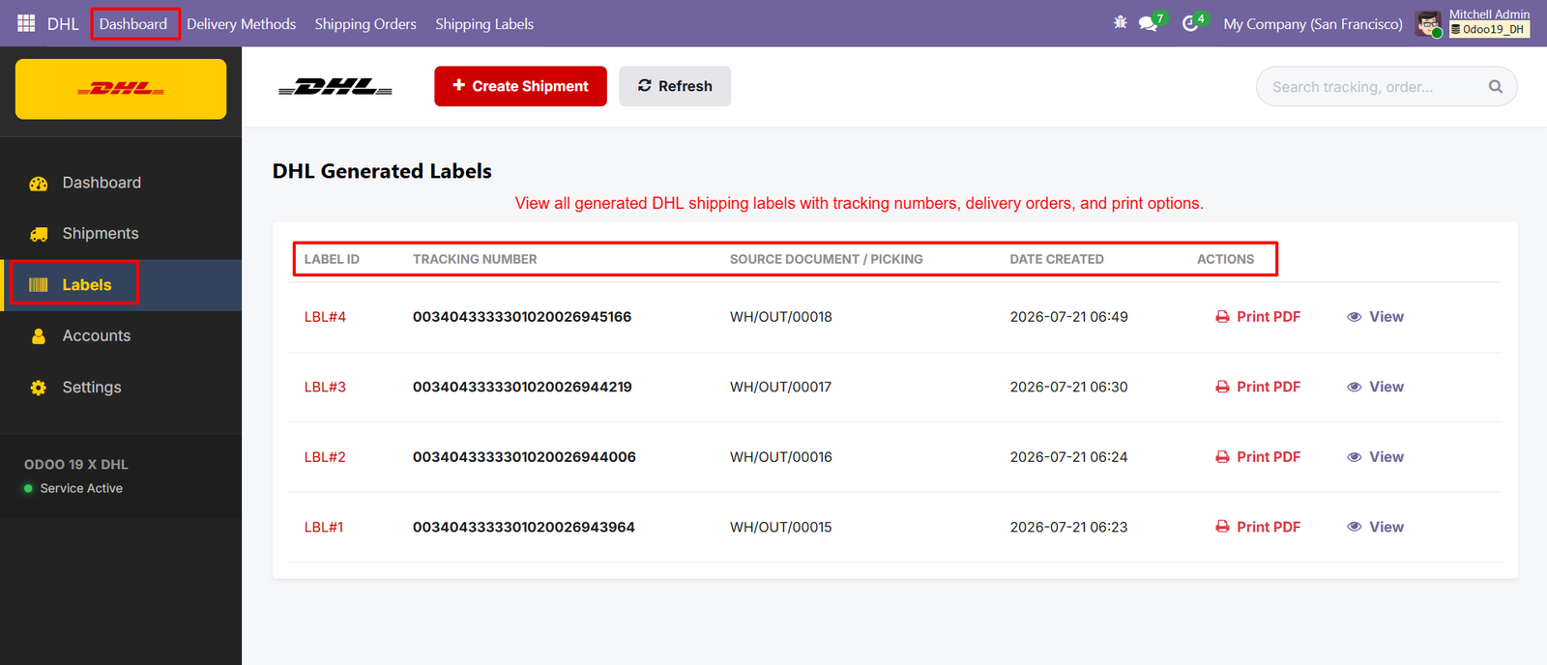This screenshot has height=665, width=1547.
Task: Click eye icon for LBL#3 row
Action: pyautogui.click(x=1355, y=387)
